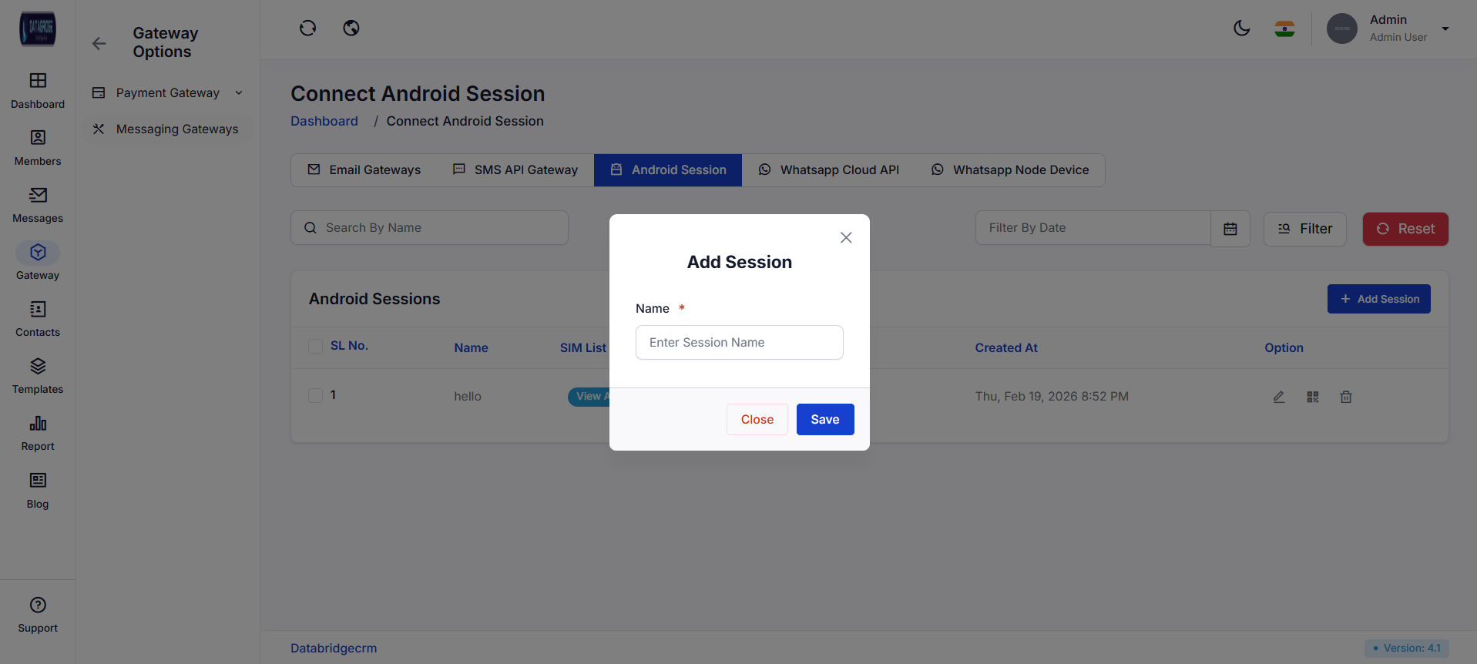Switch to the Whatsapp Cloud API tab

pyautogui.click(x=829, y=170)
